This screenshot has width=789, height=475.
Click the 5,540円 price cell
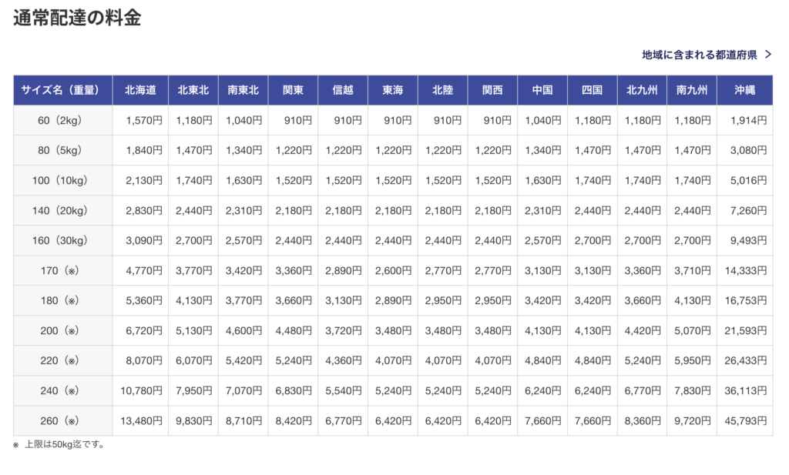tap(343, 390)
